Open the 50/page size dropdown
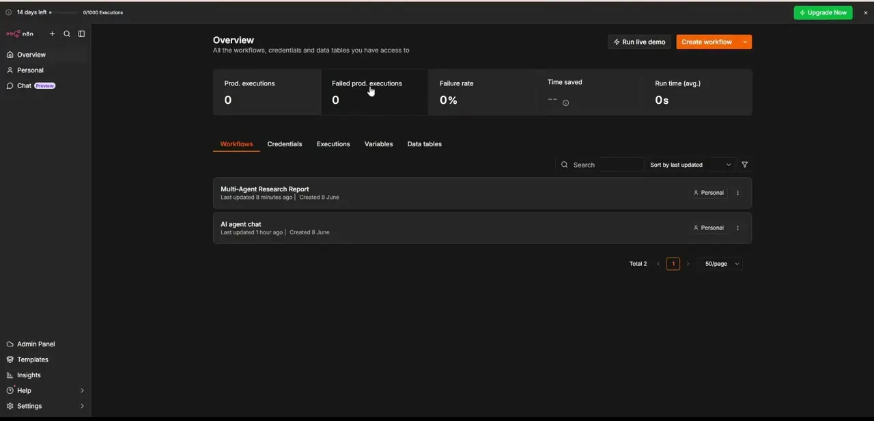 pyautogui.click(x=721, y=264)
